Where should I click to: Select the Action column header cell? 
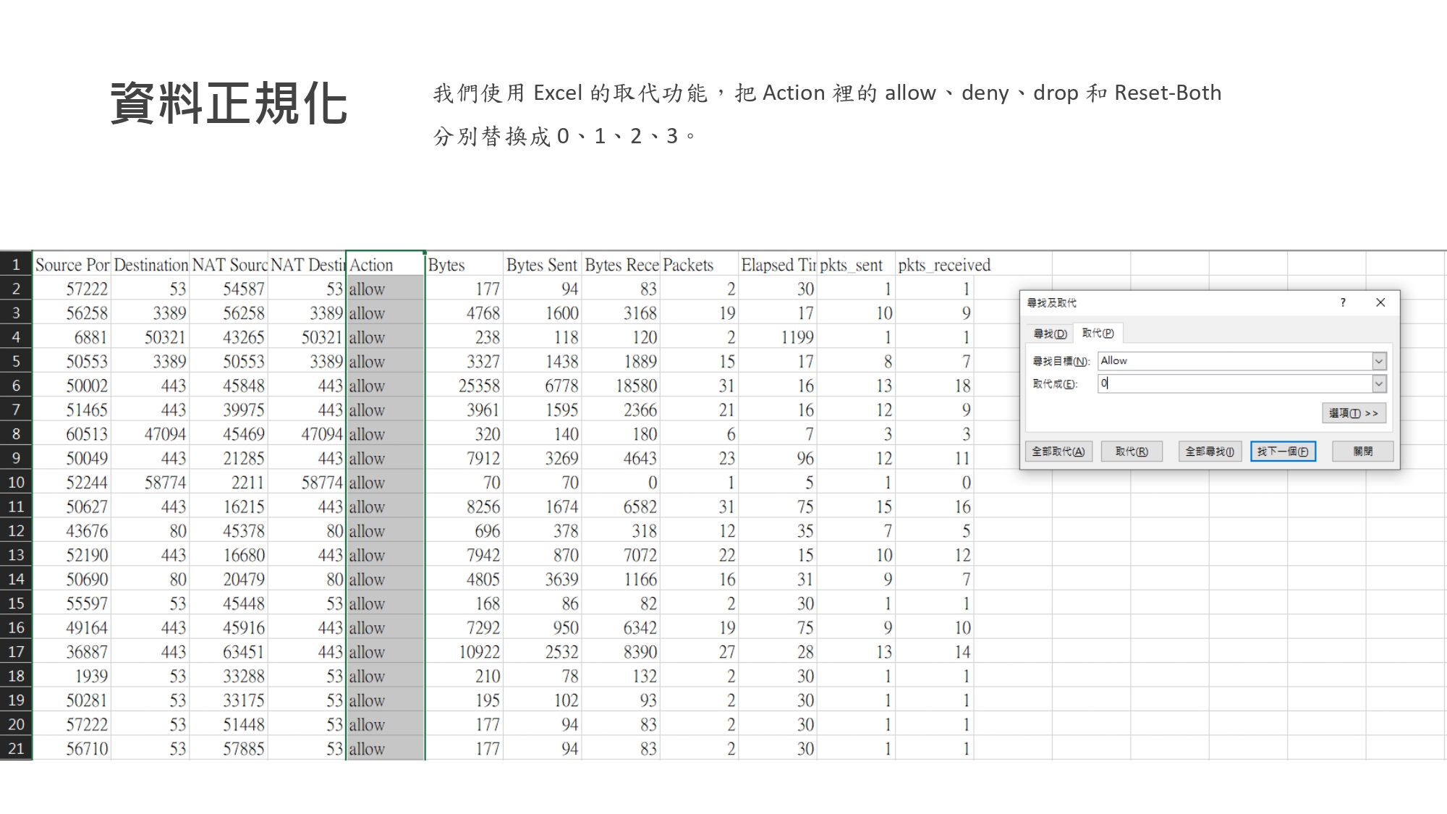pyautogui.click(x=385, y=265)
